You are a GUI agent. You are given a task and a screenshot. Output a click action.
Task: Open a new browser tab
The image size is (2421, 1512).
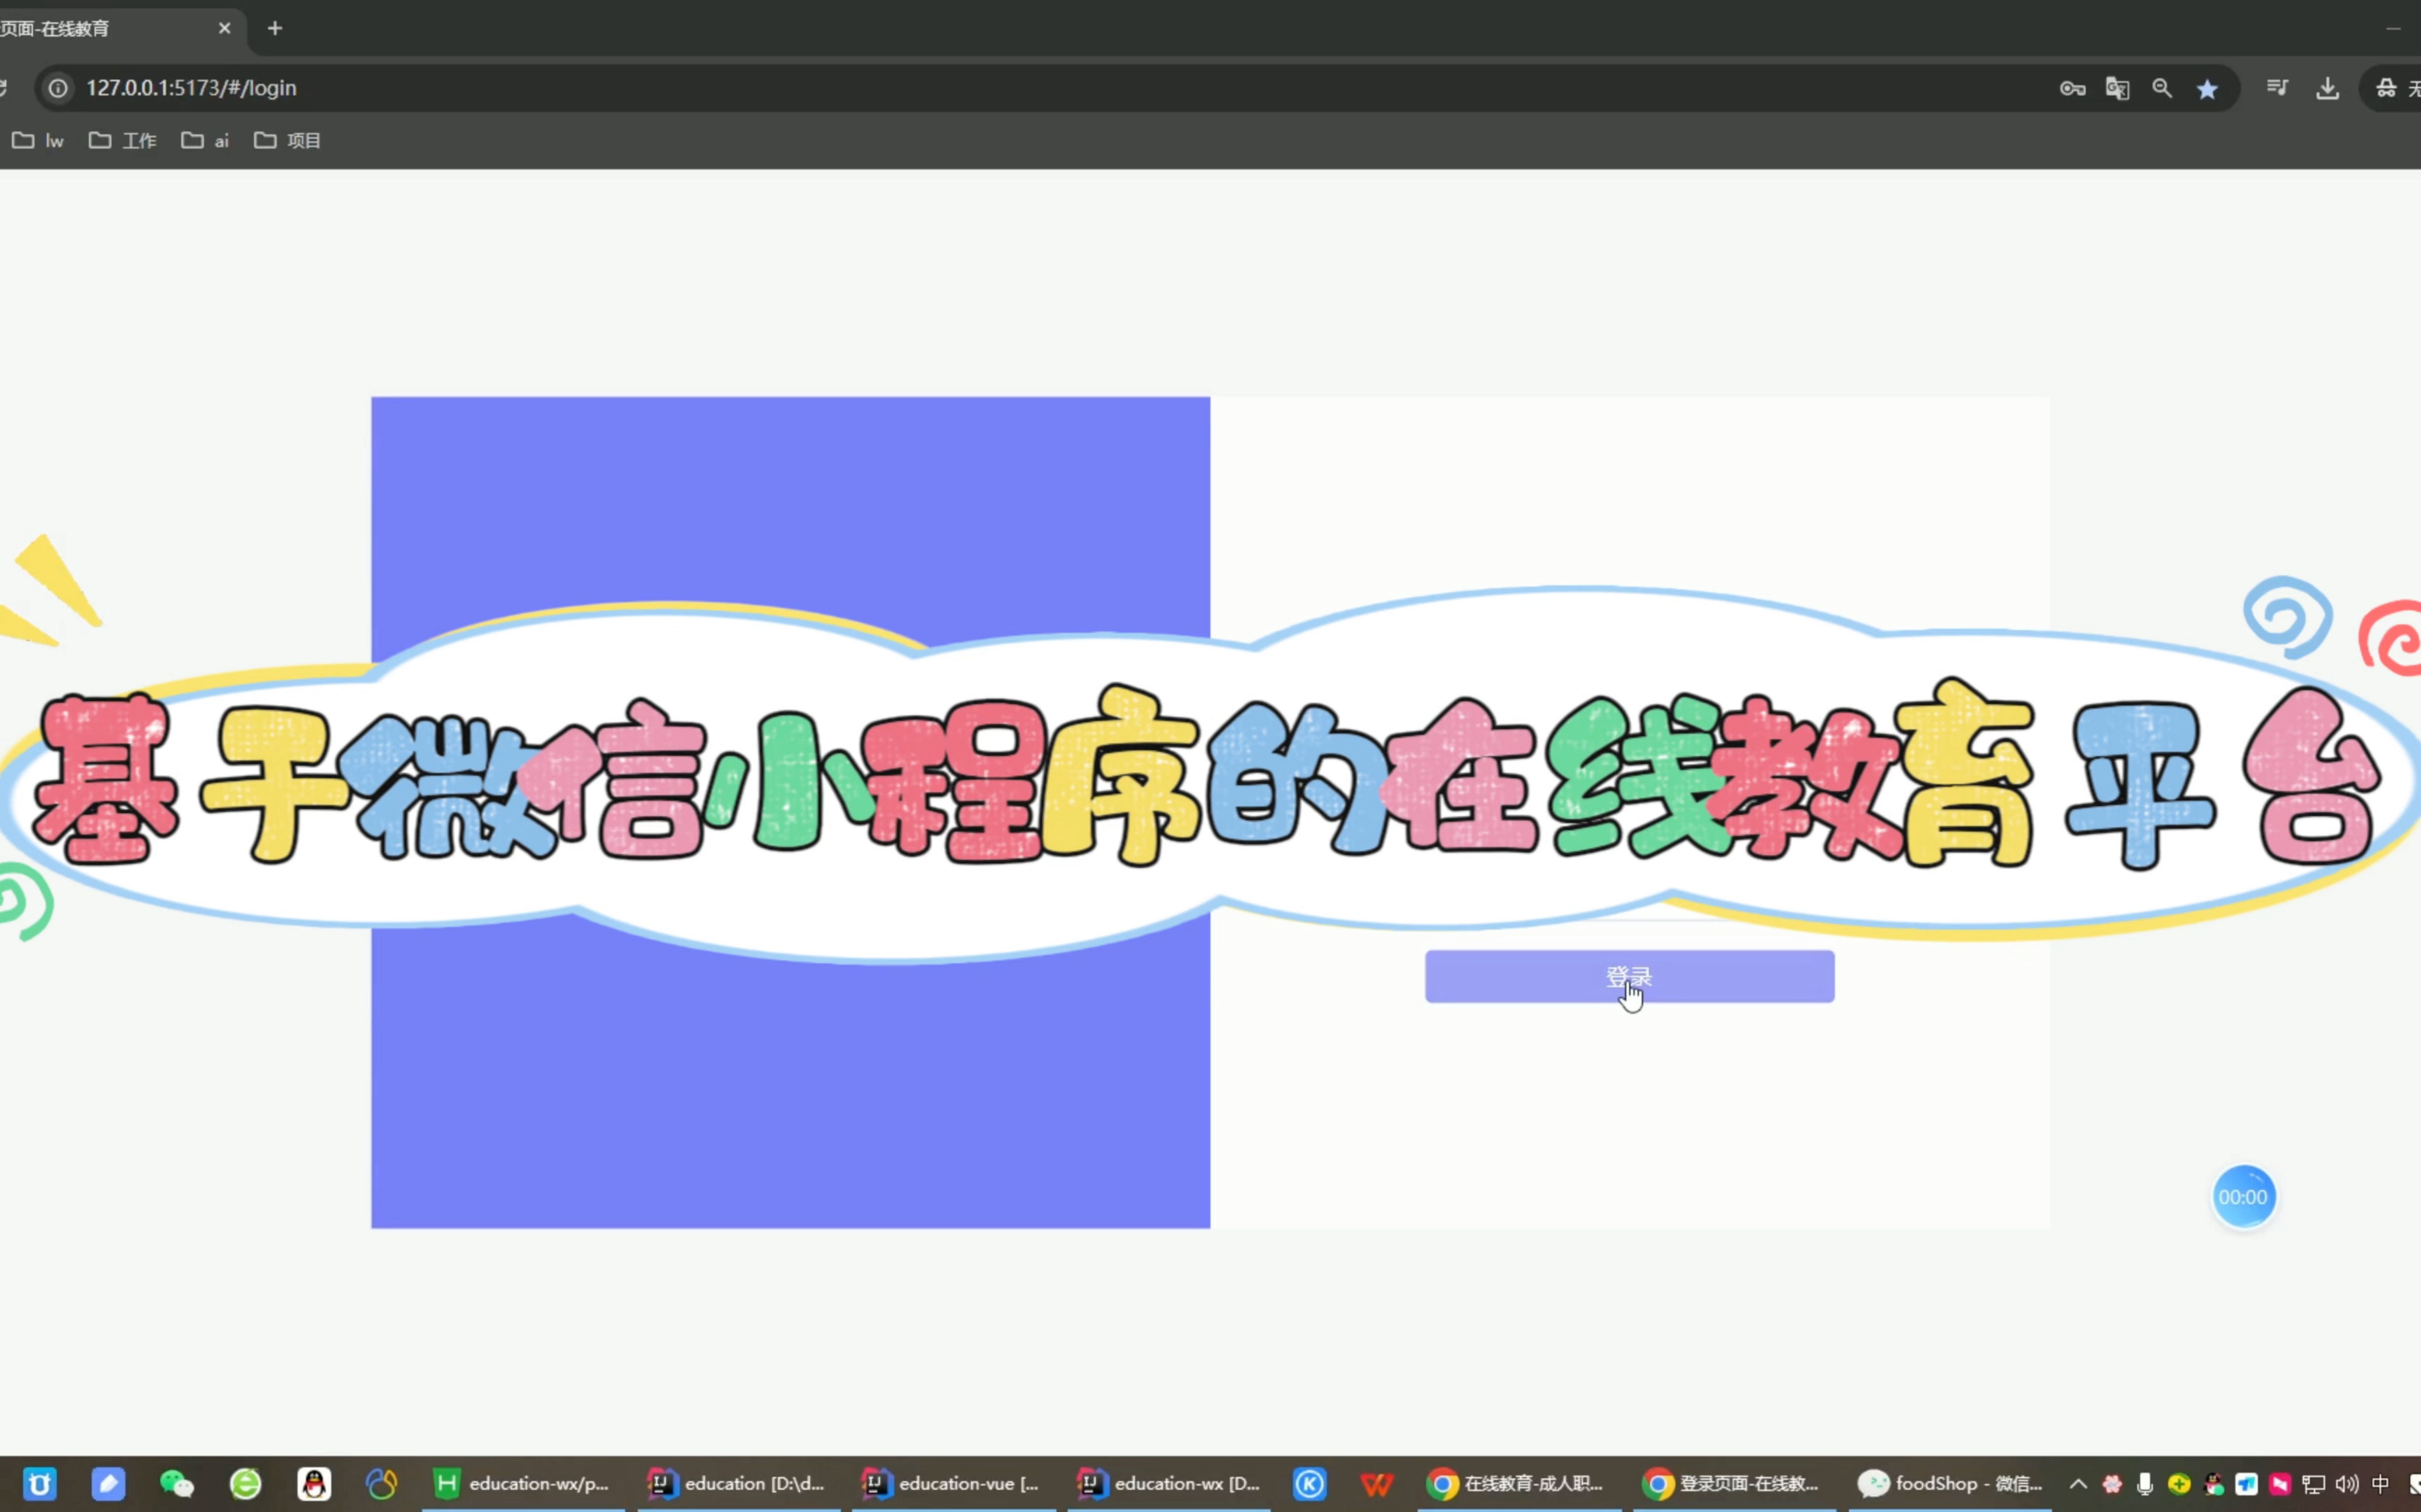275,28
